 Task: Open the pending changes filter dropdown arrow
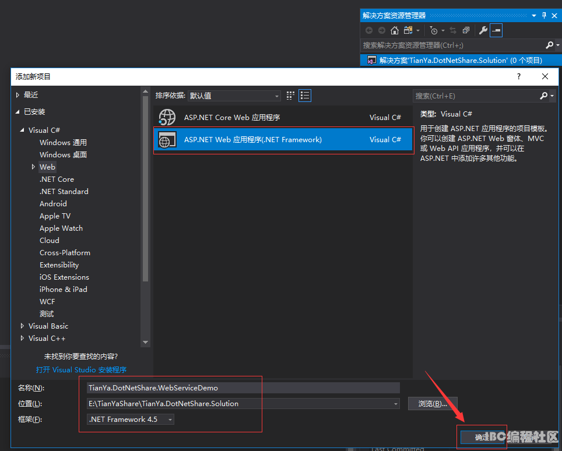click(x=443, y=30)
